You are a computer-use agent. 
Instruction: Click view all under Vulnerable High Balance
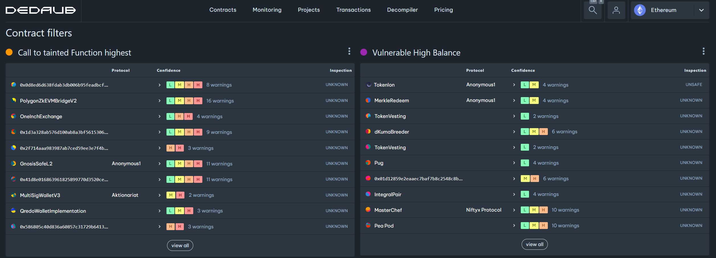(x=534, y=244)
